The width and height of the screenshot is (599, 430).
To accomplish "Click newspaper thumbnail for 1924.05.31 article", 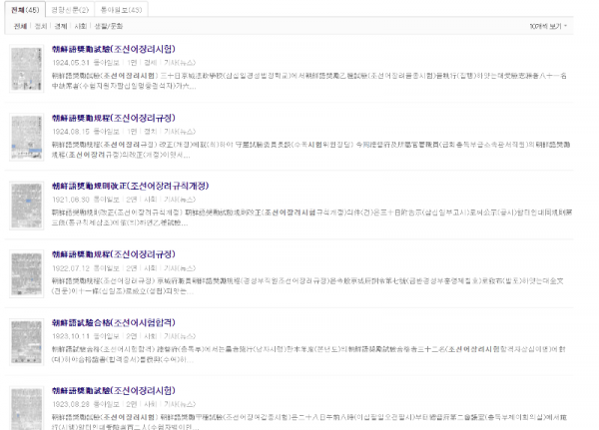I will [x=26, y=69].
